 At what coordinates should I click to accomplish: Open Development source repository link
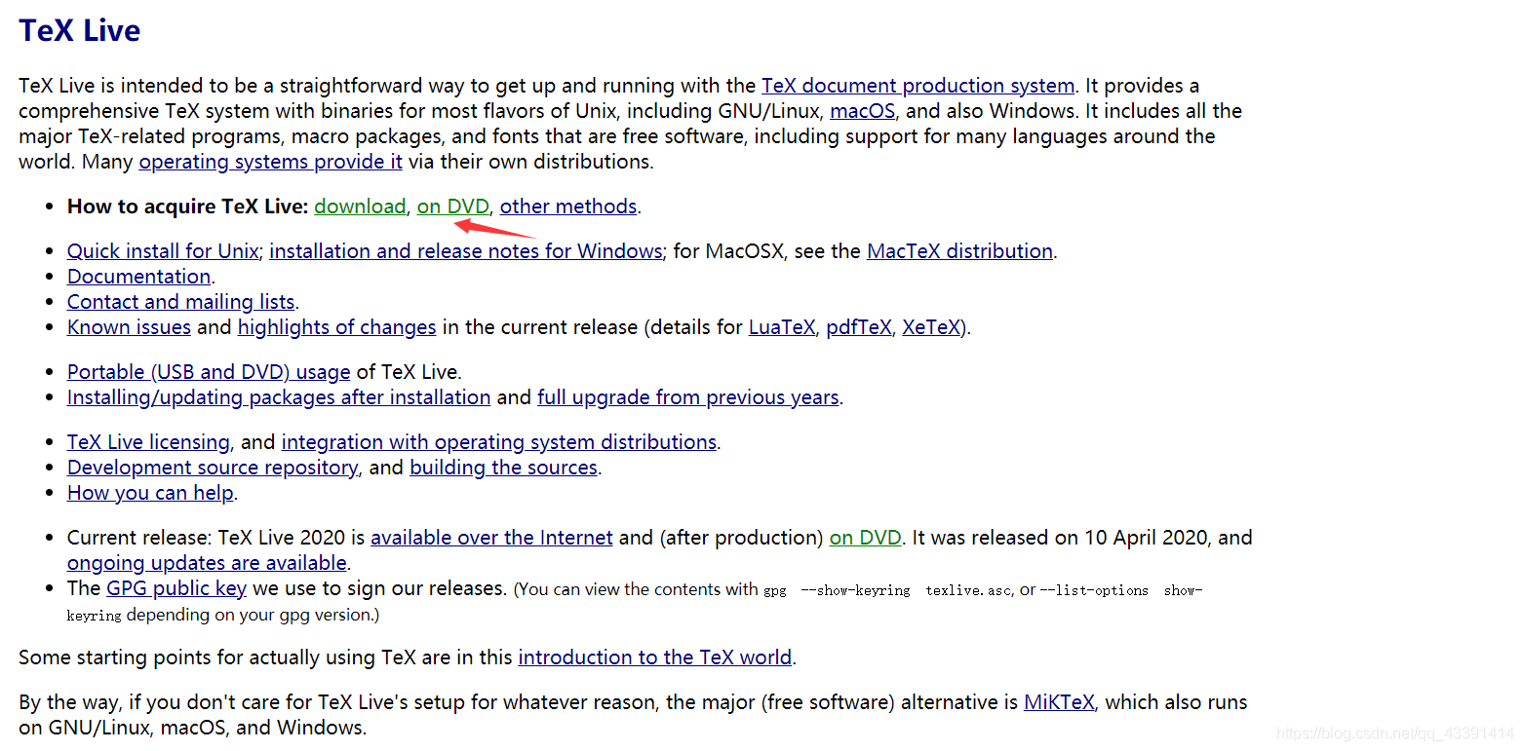point(213,468)
